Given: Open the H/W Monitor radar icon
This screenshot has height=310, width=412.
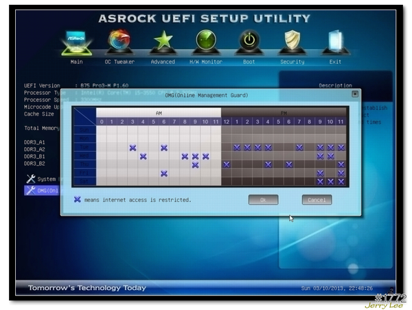Looking at the screenshot, I should [x=206, y=42].
